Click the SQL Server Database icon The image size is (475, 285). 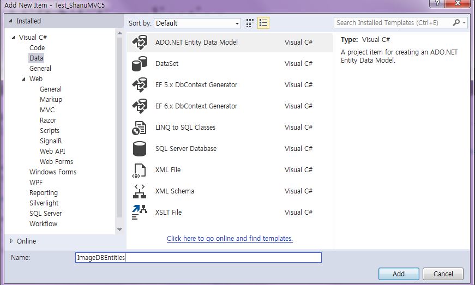point(140,149)
